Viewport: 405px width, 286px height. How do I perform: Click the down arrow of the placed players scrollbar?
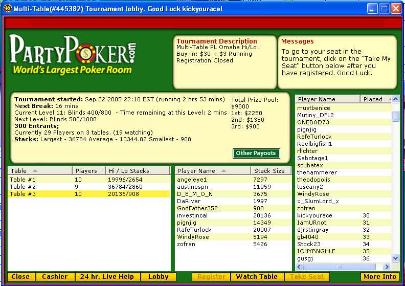[x=395, y=258]
